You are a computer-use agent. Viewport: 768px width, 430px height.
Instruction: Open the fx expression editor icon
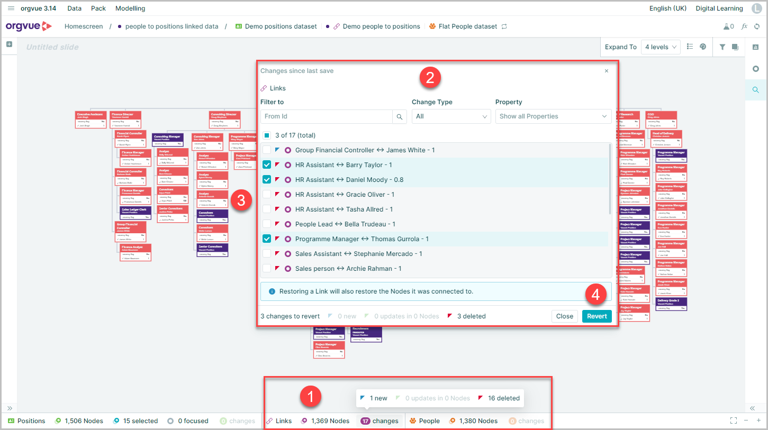(x=744, y=26)
